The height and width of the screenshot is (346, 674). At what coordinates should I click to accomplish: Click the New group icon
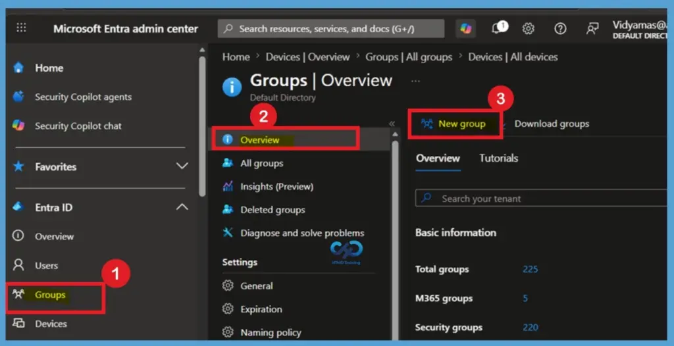(x=427, y=124)
